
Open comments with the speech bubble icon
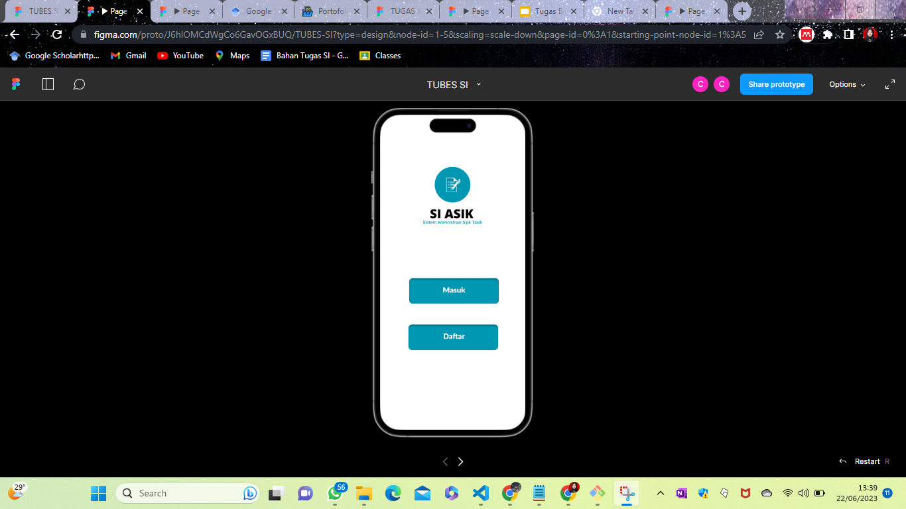pyautogui.click(x=79, y=84)
